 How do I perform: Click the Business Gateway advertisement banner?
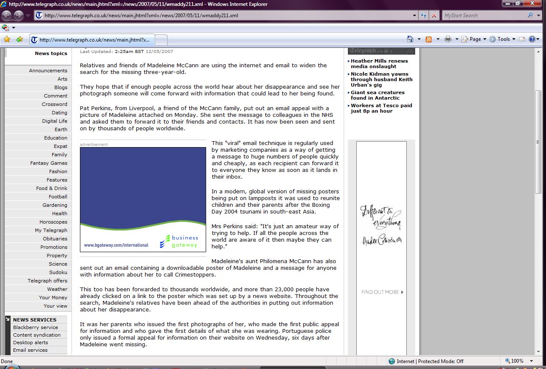[x=143, y=200]
